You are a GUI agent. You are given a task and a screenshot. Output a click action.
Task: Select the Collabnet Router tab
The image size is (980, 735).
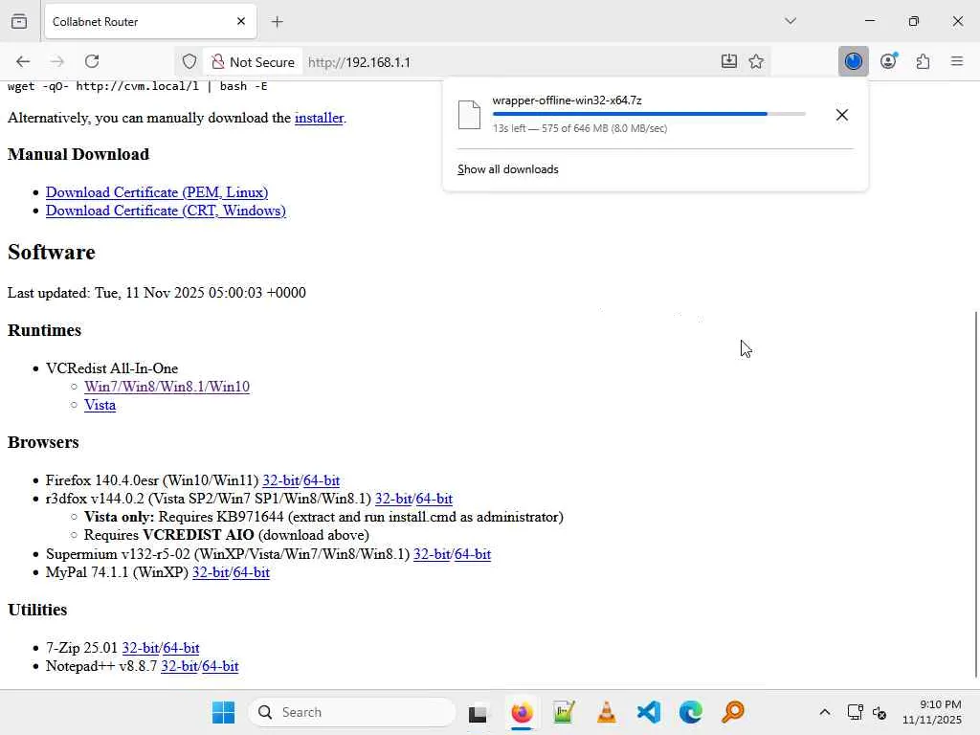coord(150,21)
